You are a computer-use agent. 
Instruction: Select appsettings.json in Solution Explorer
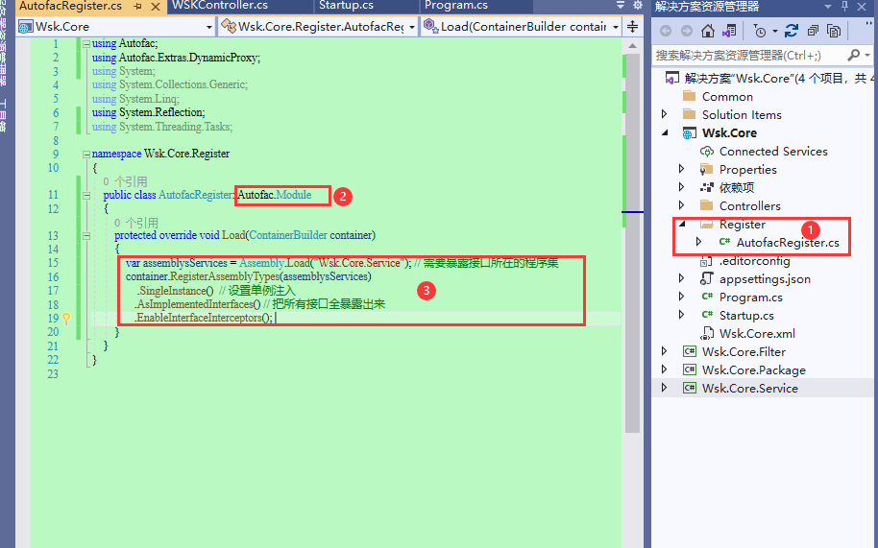click(765, 279)
